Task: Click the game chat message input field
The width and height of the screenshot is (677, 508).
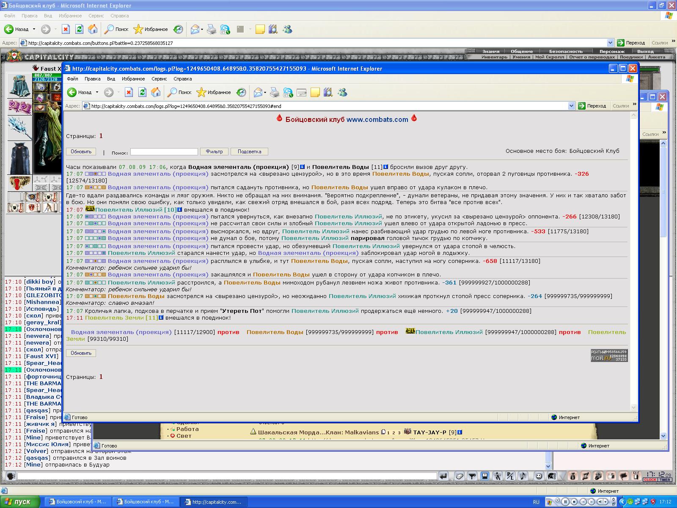Action: click(227, 476)
